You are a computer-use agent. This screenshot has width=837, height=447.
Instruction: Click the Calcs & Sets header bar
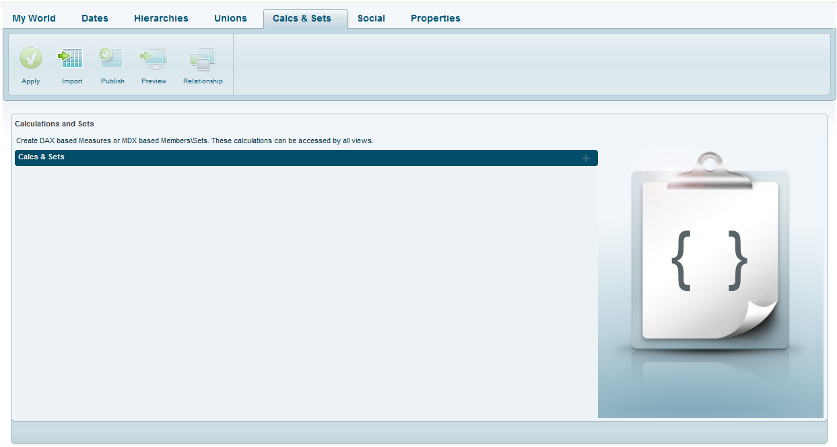point(306,158)
